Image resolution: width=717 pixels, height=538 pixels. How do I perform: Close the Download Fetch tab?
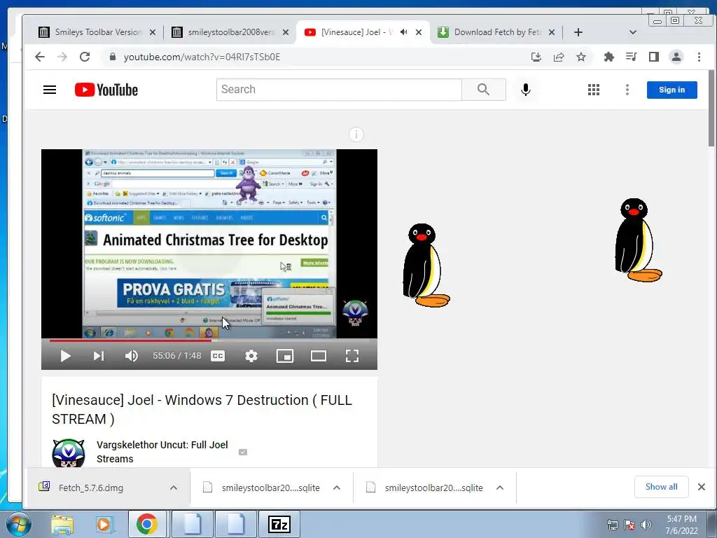pos(552,32)
